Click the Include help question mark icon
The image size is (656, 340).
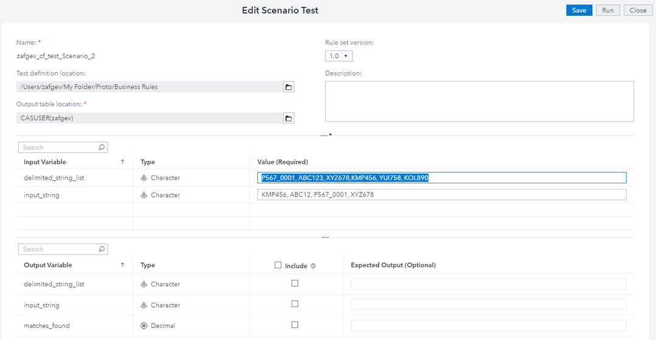tap(313, 266)
